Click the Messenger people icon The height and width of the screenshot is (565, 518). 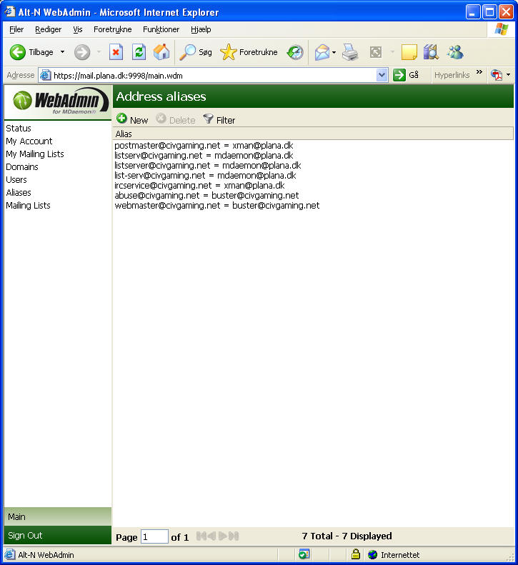click(454, 52)
